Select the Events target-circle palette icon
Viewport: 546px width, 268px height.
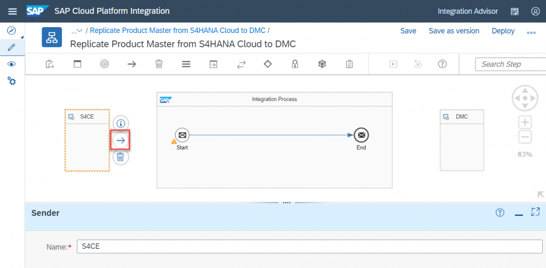[x=104, y=64]
